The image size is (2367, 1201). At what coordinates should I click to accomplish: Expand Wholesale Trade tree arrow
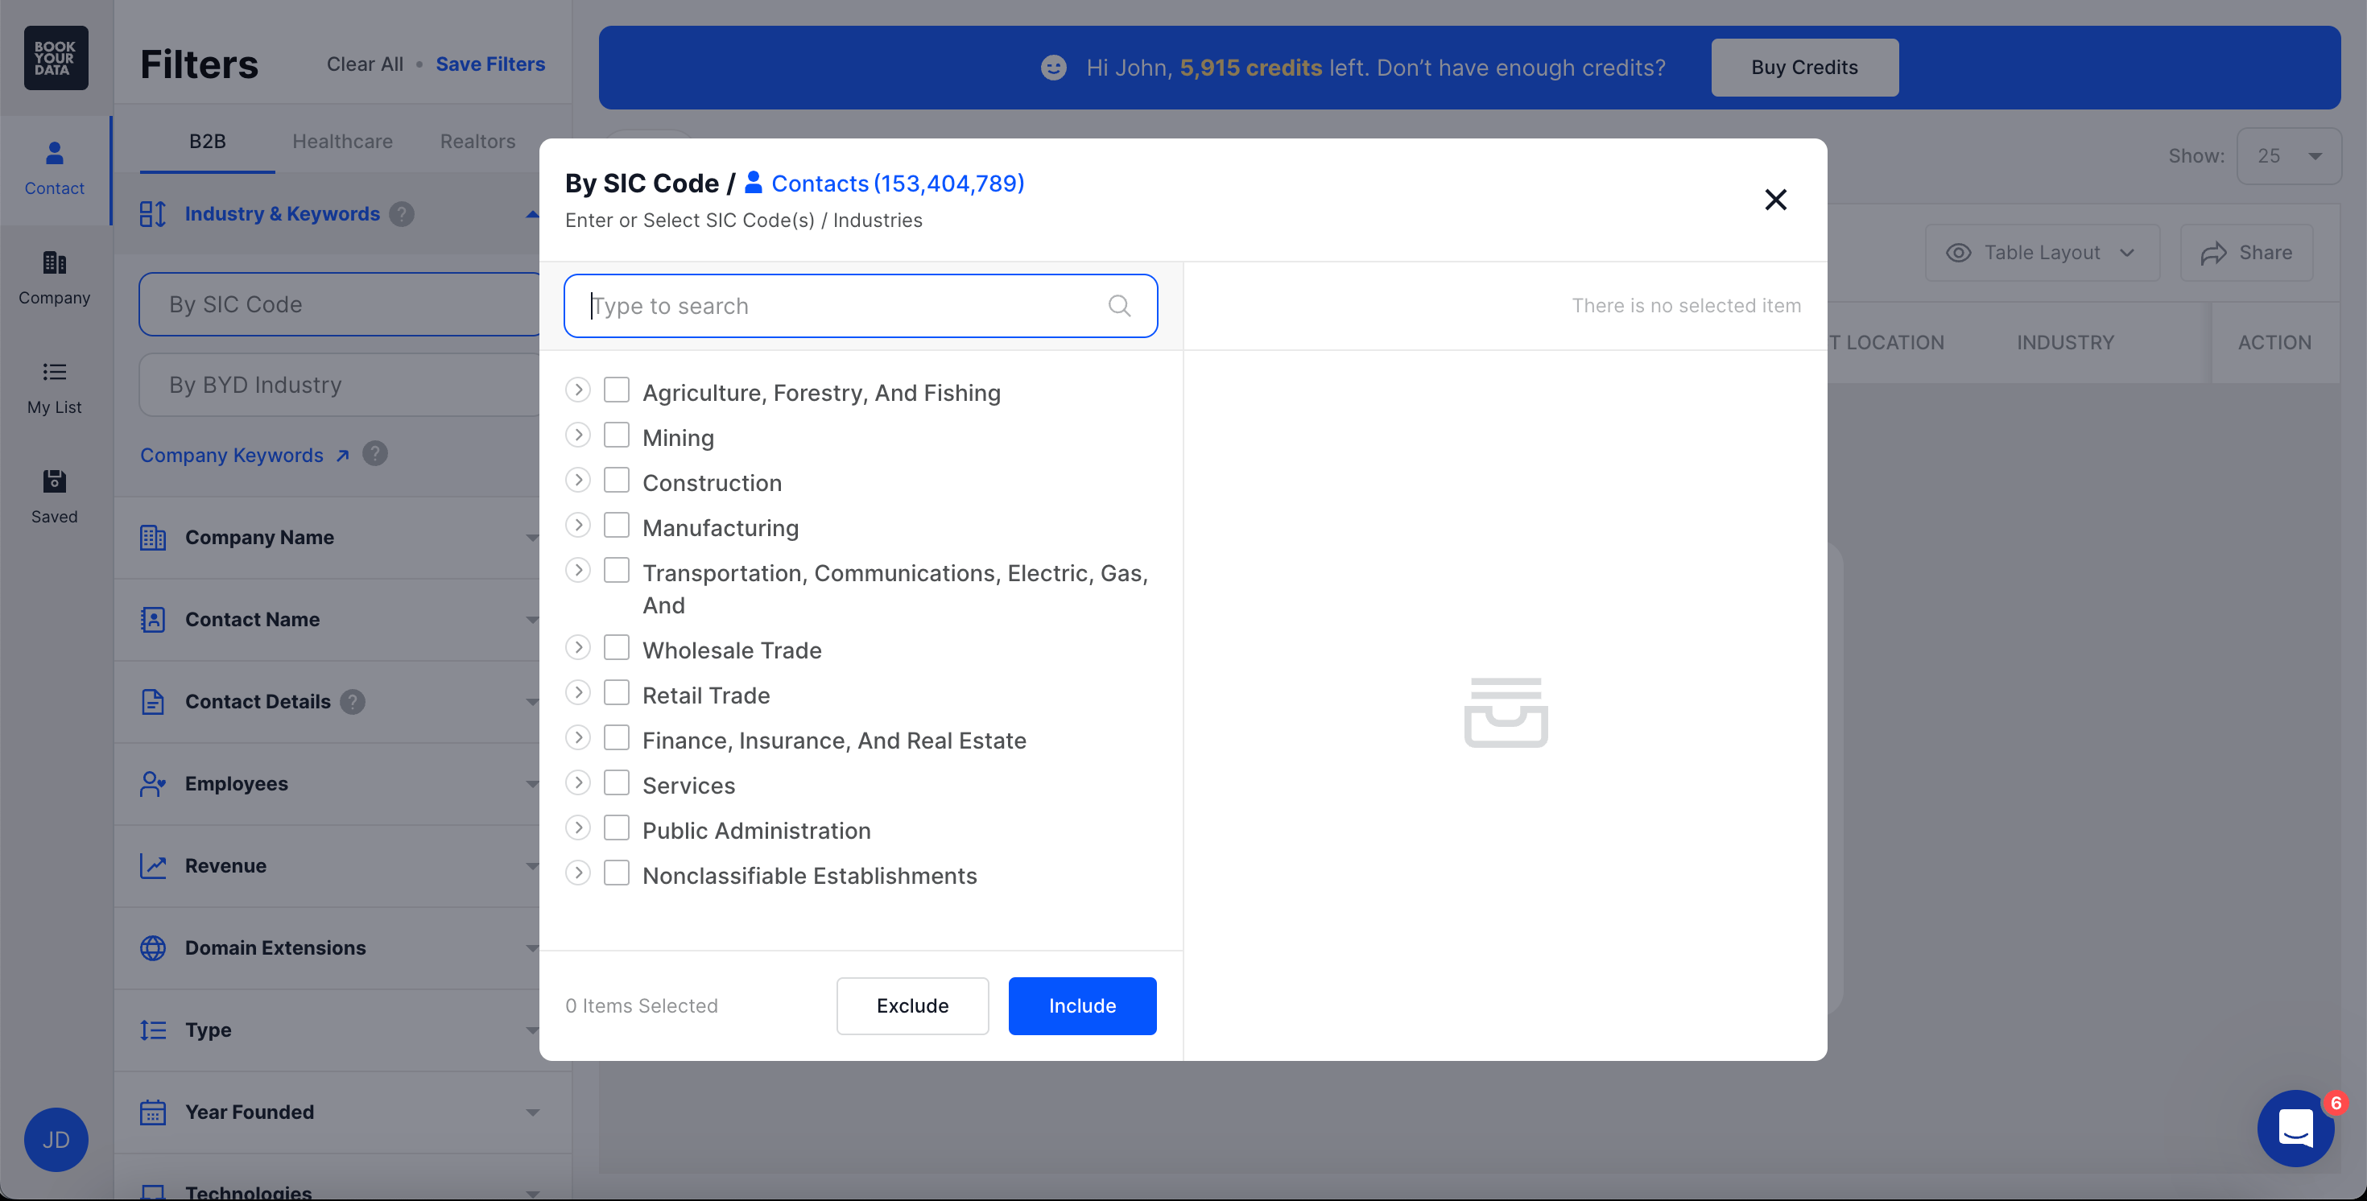click(577, 648)
